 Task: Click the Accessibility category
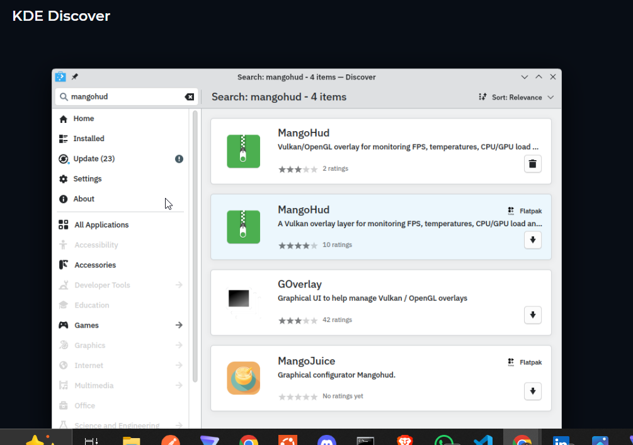click(120, 245)
